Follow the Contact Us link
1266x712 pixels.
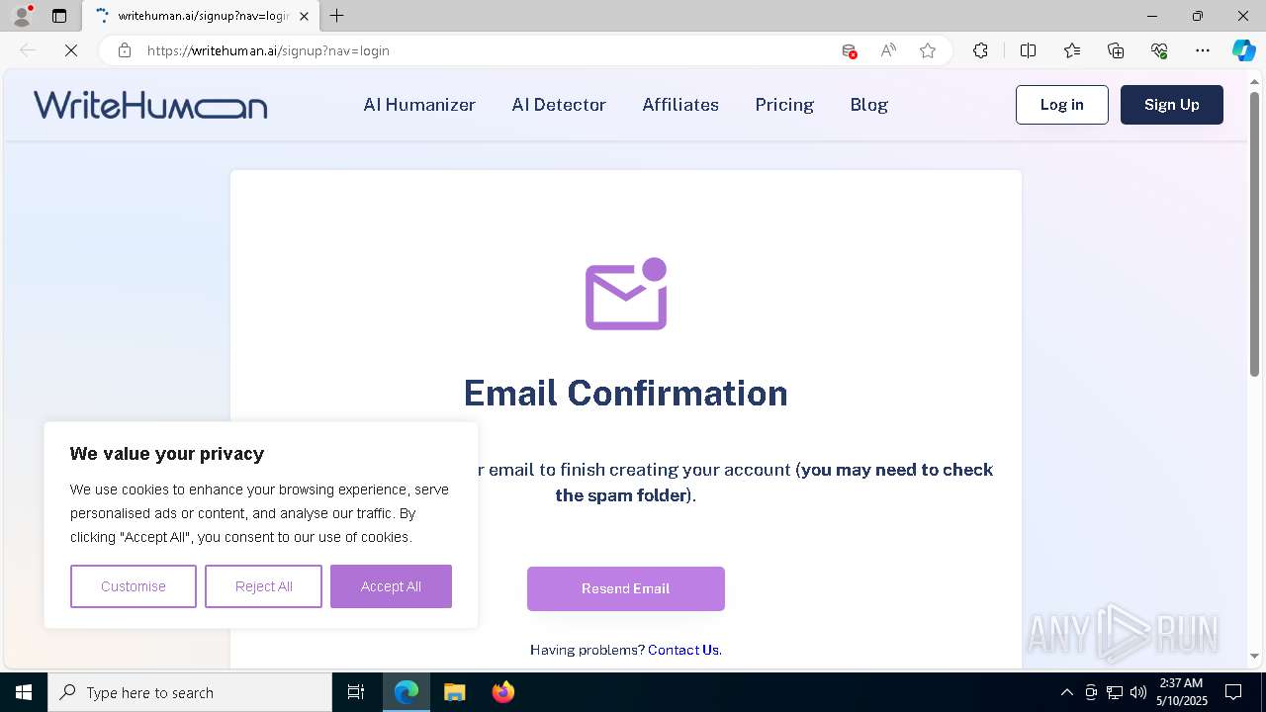pos(683,650)
